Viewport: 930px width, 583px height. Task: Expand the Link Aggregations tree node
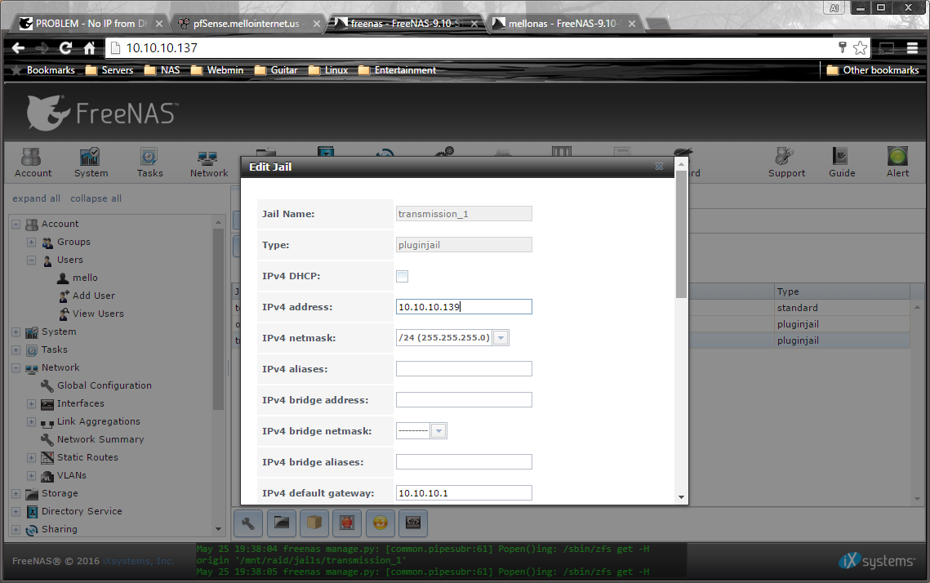coord(31,421)
